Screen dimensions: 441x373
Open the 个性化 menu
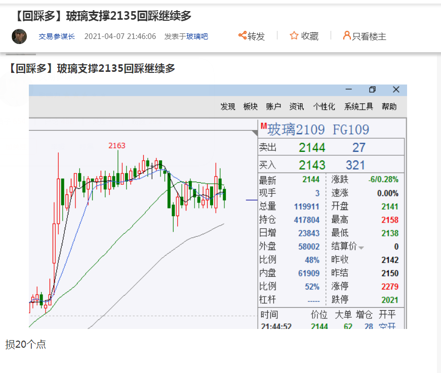324,106
